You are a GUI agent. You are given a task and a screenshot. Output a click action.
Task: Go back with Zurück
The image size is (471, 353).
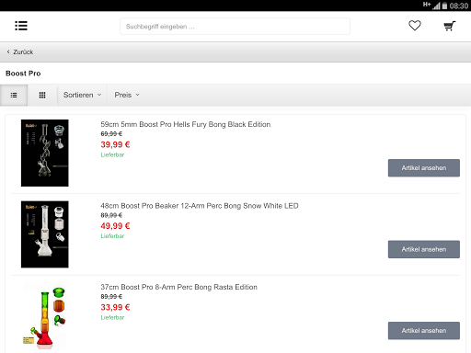pyautogui.click(x=20, y=52)
